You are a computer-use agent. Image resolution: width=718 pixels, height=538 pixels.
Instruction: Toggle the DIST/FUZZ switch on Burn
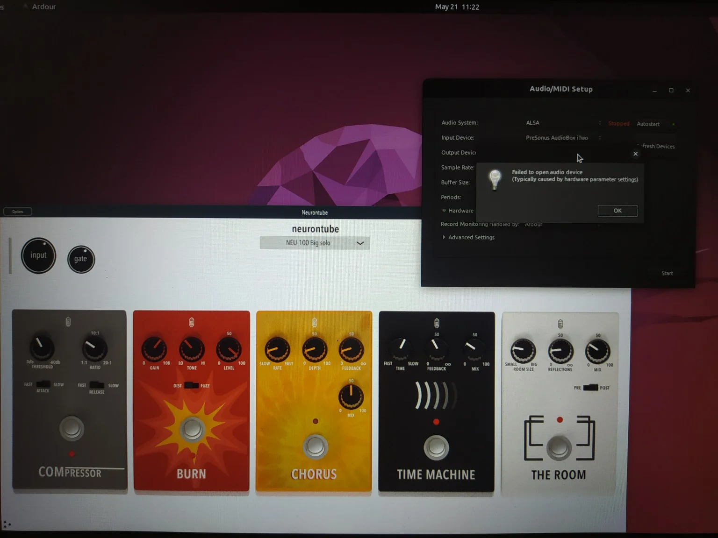pyautogui.click(x=191, y=385)
